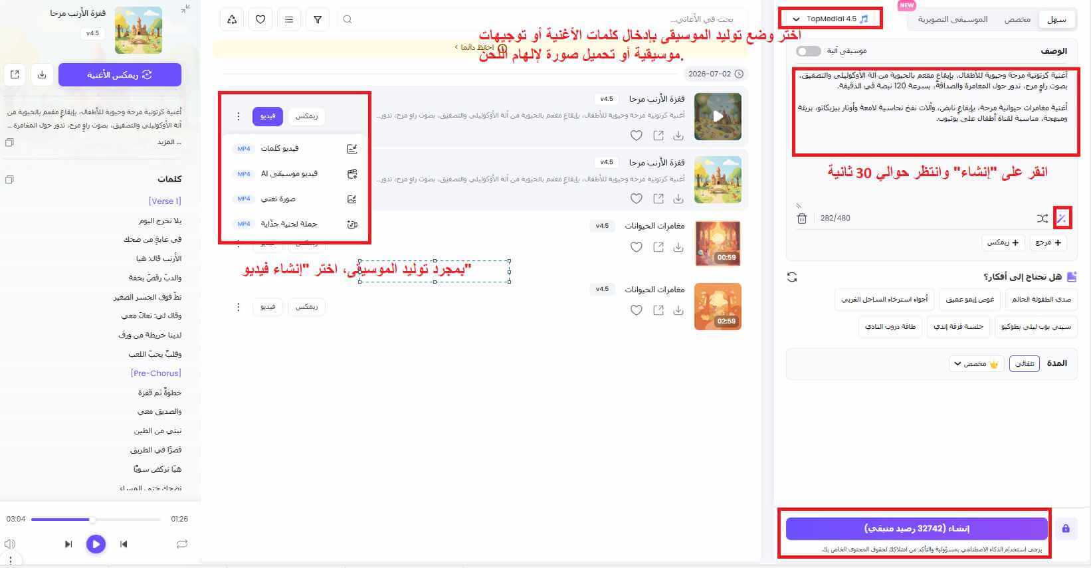Collapse the song details panel with the arrows icon
This screenshot has height=568, width=1091.
point(185,9)
